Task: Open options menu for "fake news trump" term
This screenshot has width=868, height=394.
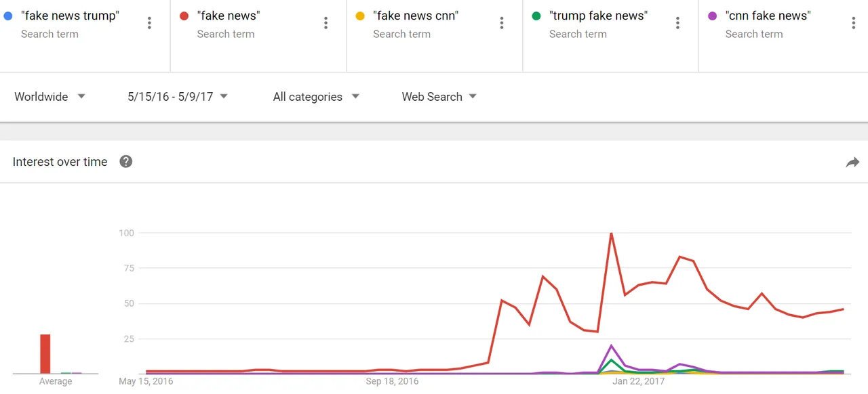Action: tap(149, 23)
